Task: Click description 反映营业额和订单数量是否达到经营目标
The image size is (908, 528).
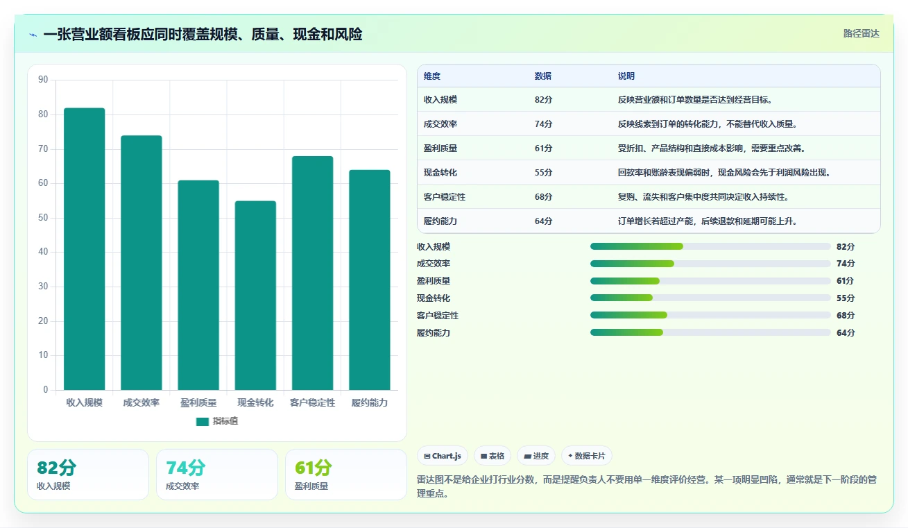Action: [x=695, y=100]
